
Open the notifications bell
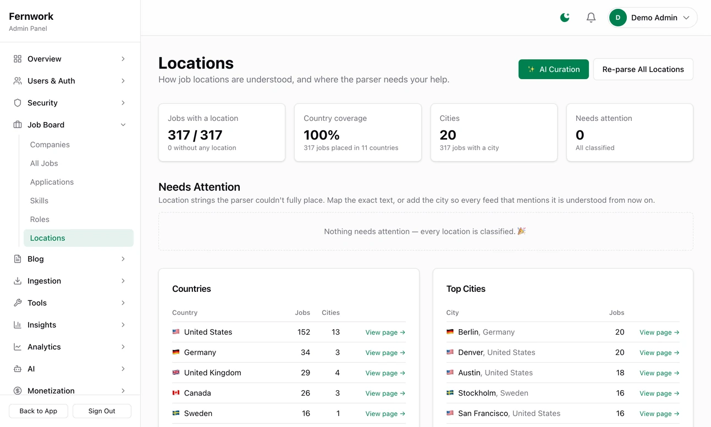coord(591,18)
